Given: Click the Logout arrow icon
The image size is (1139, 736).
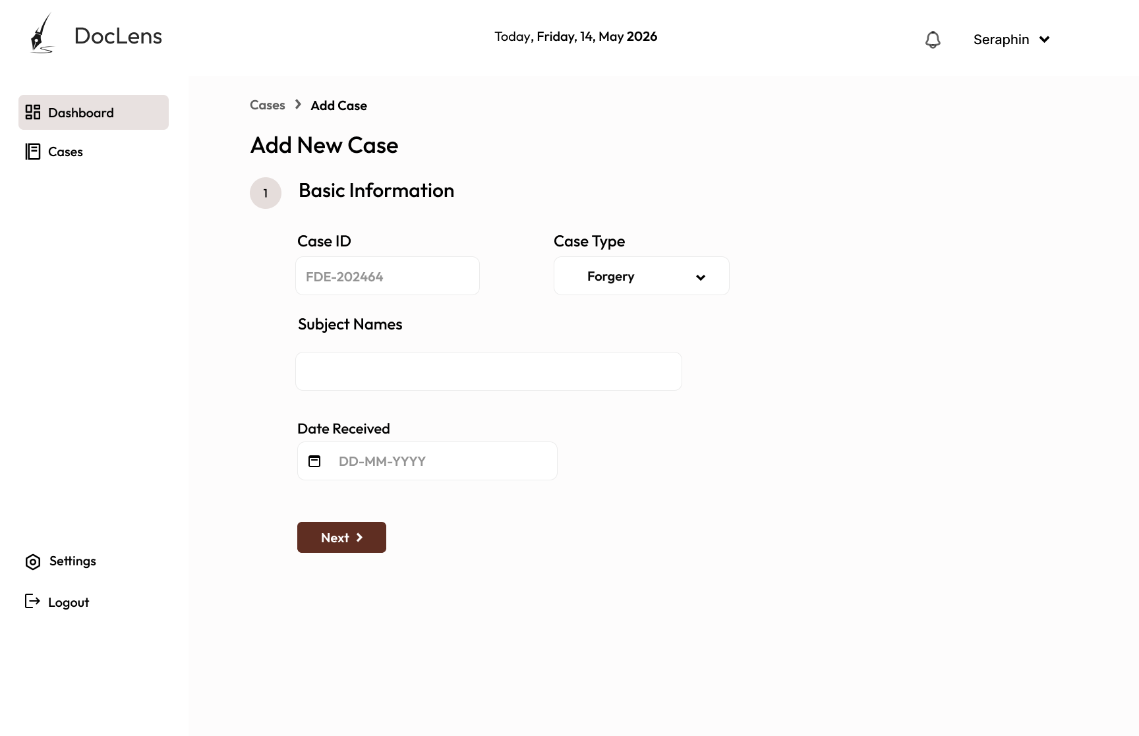Looking at the screenshot, I should pyautogui.click(x=32, y=601).
